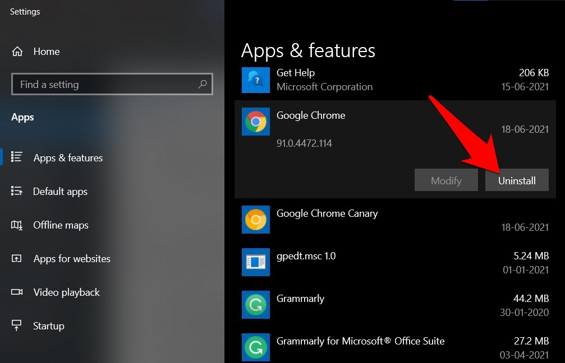Uninstall Google Chrome

click(517, 180)
